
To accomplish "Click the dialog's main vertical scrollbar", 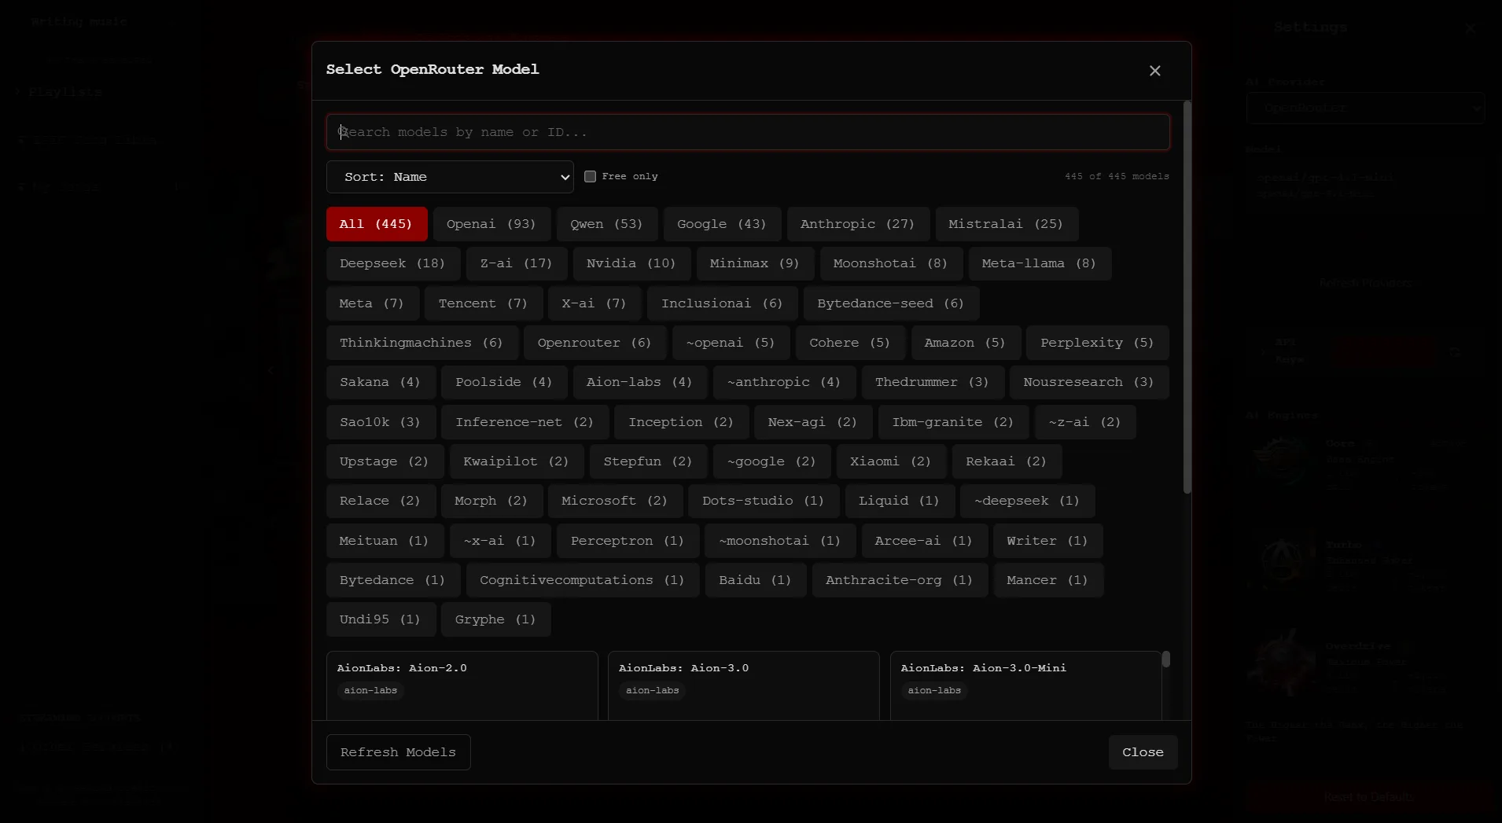I will pos(1187,297).
